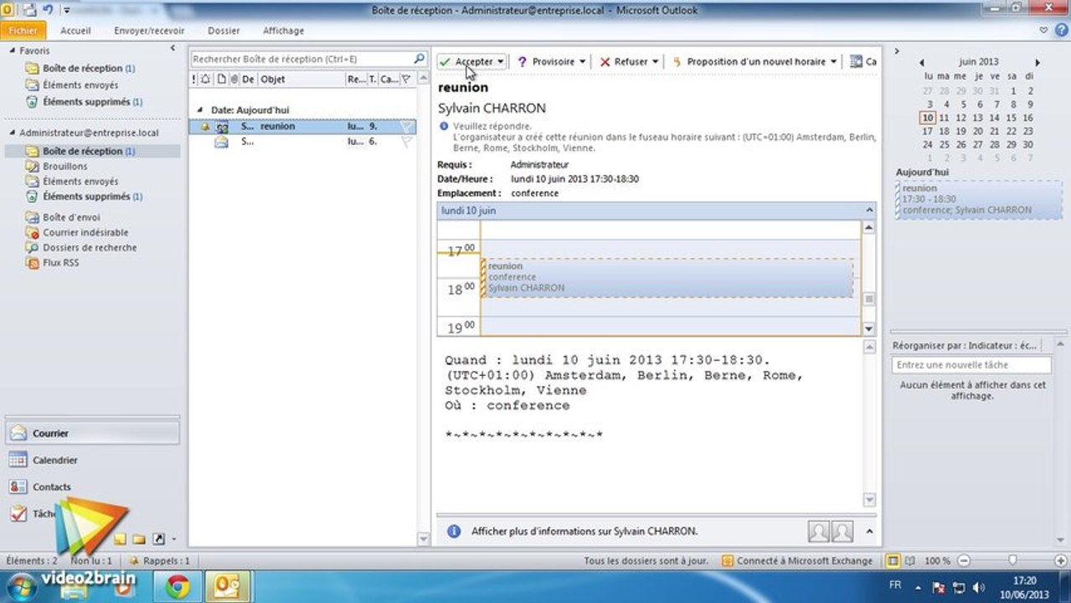Expand the People pane arrow
The width and height of the screenshot is (1071, 603).
pyautogui.click(x=868, y=532)
